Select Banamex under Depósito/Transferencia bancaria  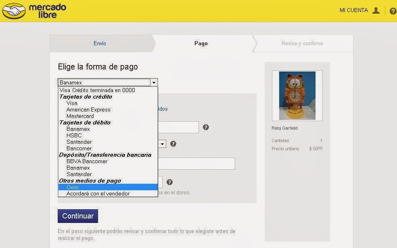point(78,168)
